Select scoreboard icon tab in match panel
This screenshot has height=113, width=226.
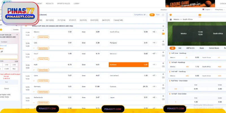(x=200, y=15)
